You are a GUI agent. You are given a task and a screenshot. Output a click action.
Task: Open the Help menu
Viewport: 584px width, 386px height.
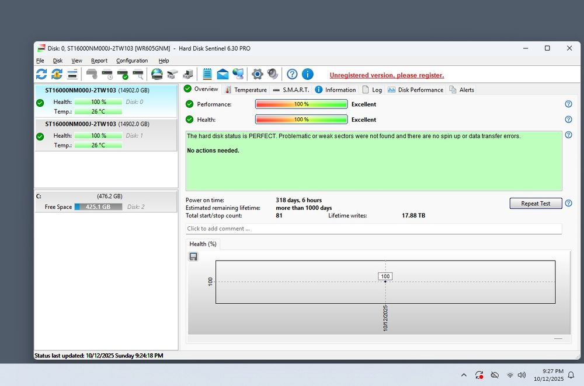point(164,61)
